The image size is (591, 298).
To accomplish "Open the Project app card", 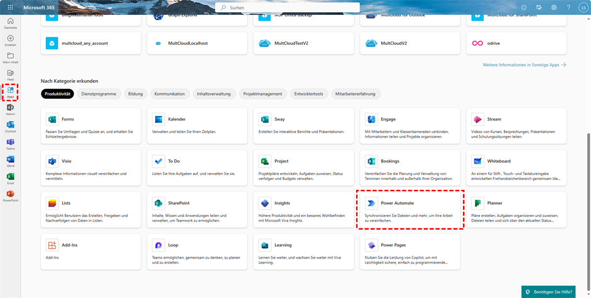I will (303, 169).
